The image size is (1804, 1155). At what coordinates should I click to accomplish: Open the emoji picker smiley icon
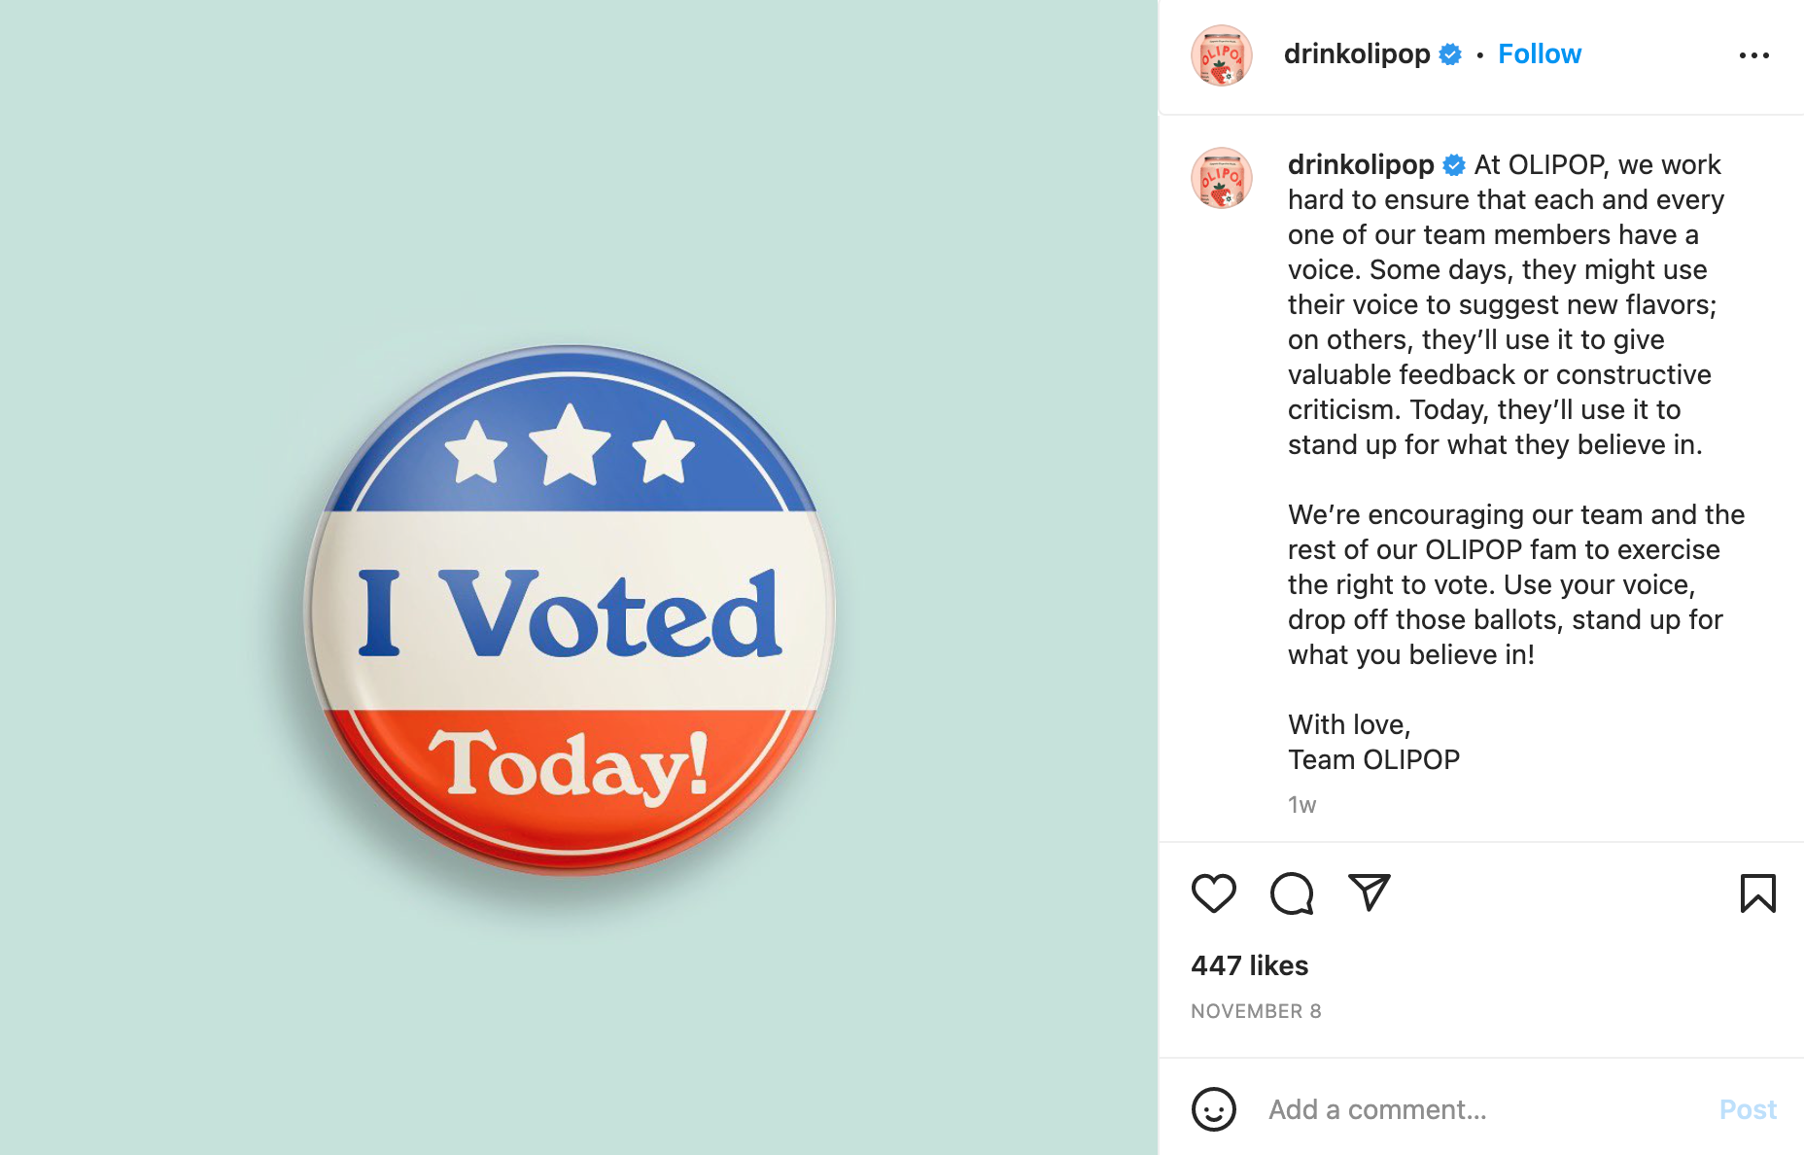coord(1214,1109)
